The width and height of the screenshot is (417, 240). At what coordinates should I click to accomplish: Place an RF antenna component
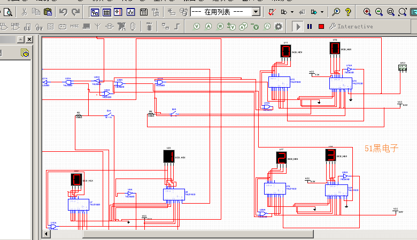click(x=98, y=27)
